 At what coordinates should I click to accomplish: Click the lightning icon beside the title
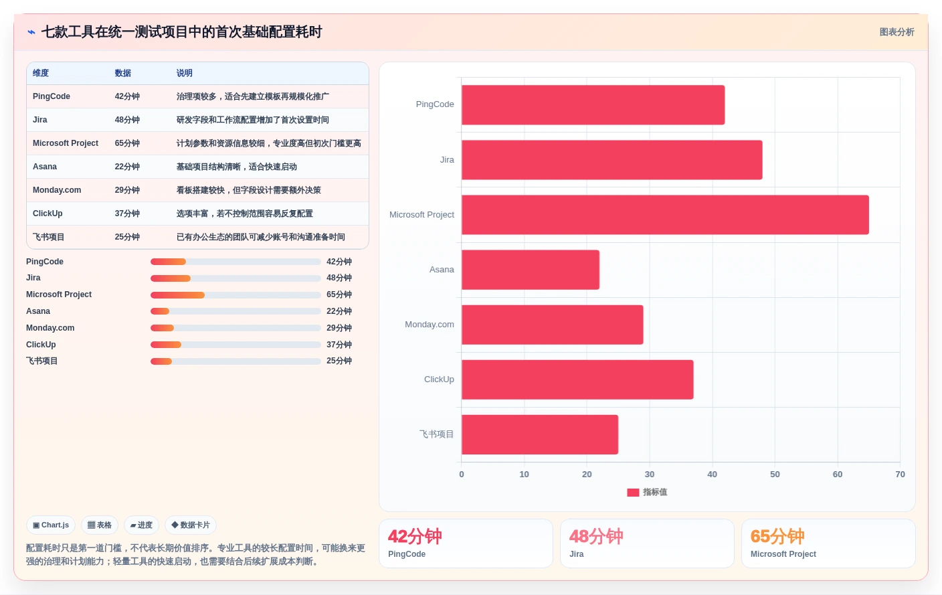[31, 32]
